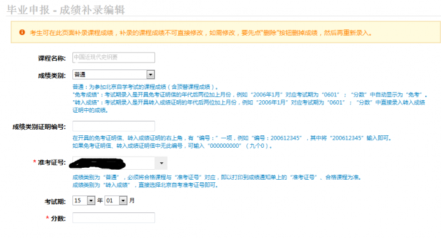The image size is (441, 238).
Task: Click the orange warning icon in notice banner
Action: 22,33
